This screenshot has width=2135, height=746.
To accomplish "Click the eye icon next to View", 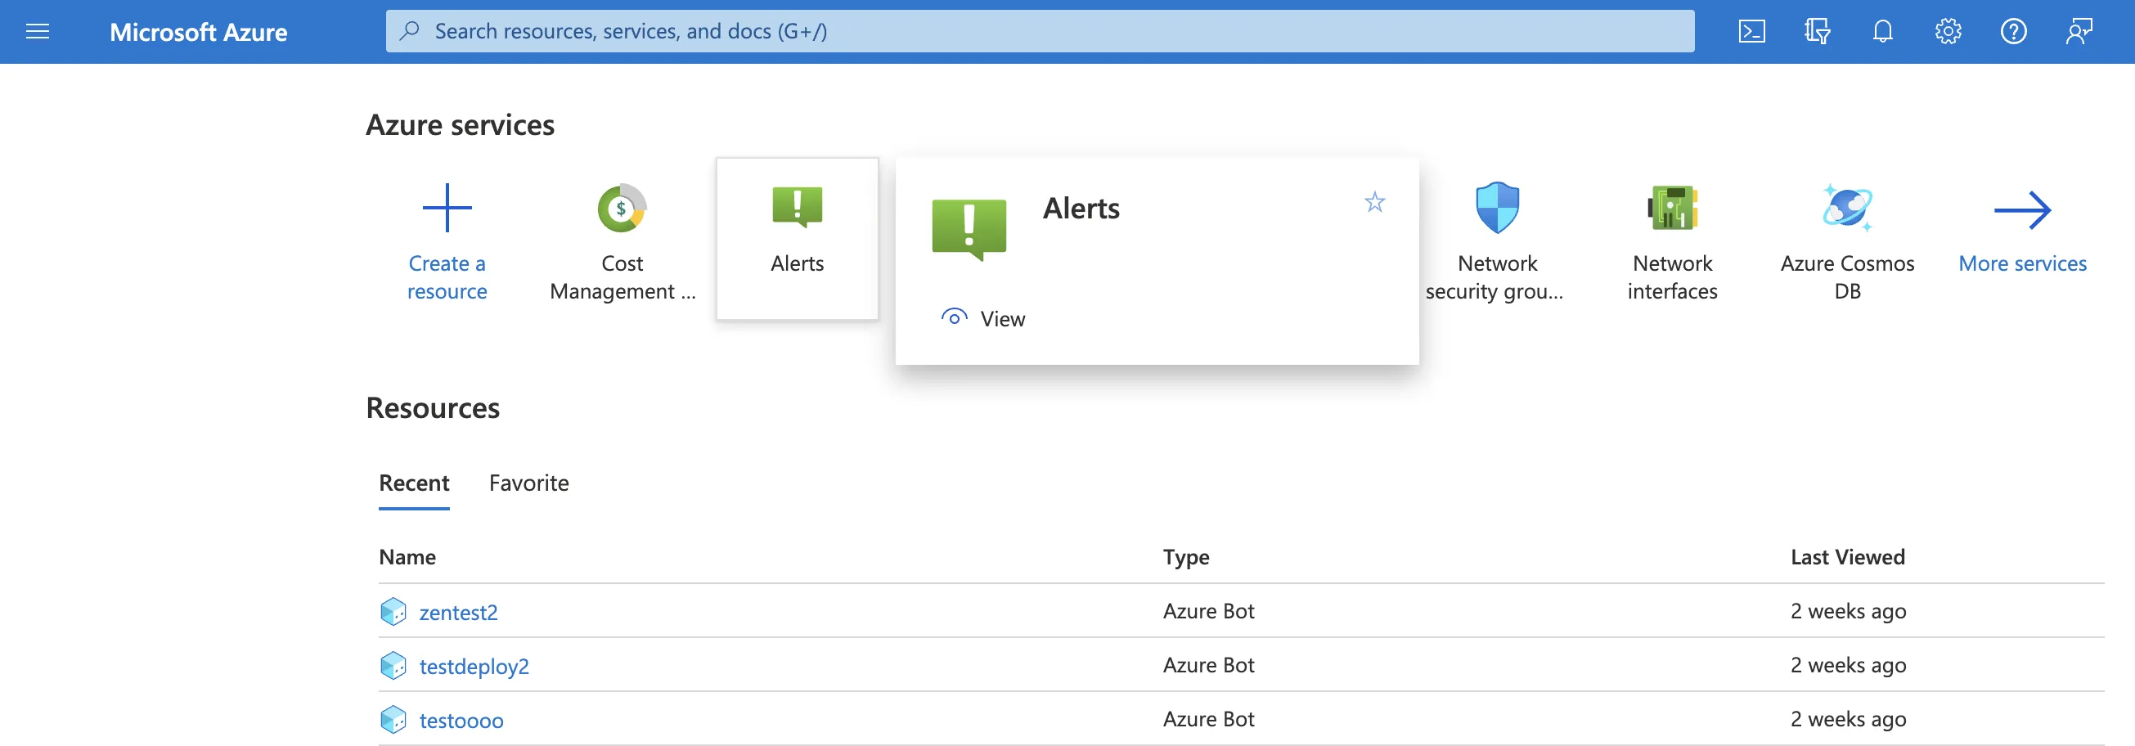I will (x=954, y=317).
